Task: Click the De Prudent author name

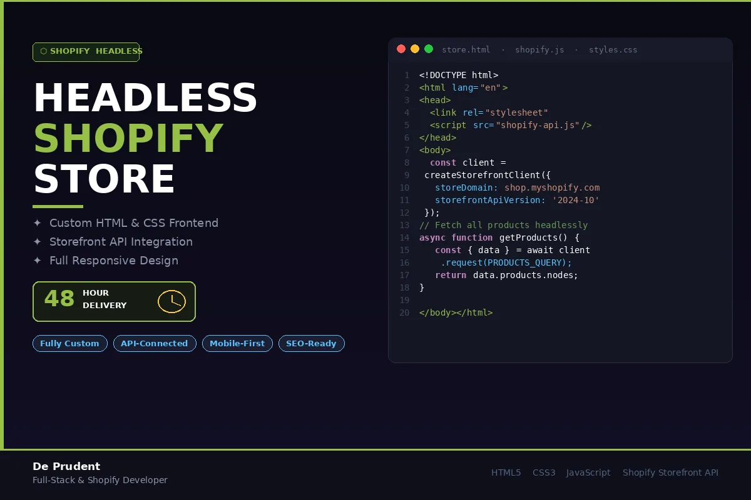Action: click(x=66, y=466)
